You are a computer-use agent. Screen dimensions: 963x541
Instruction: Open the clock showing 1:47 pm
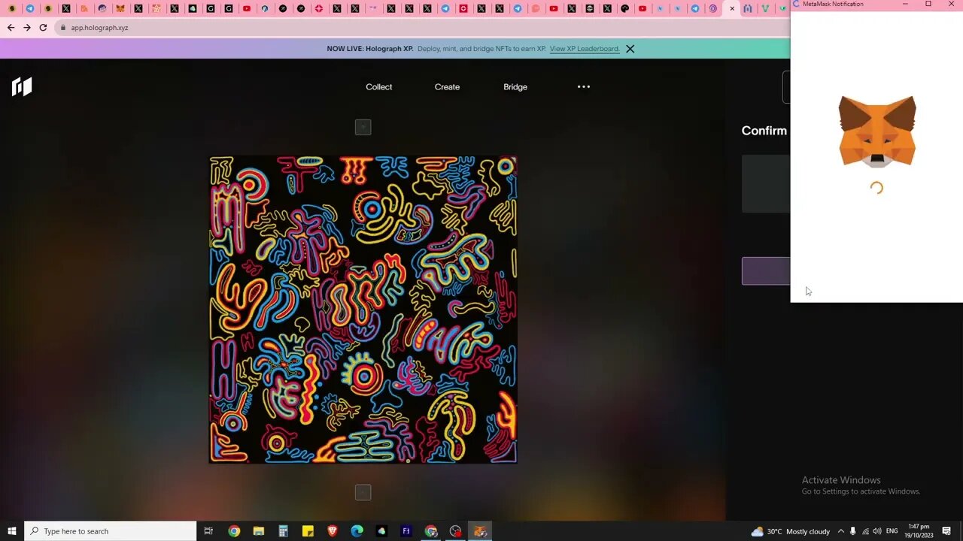click(x=918, y=530)
